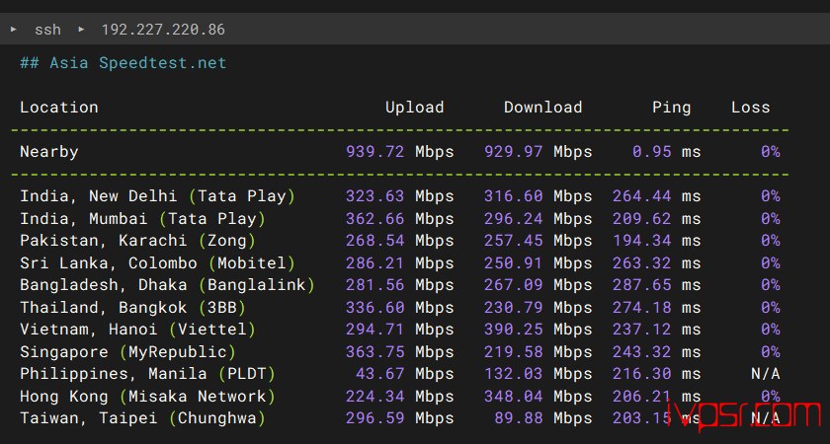Viewport: 830px width, 444px height.
Task: Select Nearby download value 929.97
Action: [x=514, y=152]
